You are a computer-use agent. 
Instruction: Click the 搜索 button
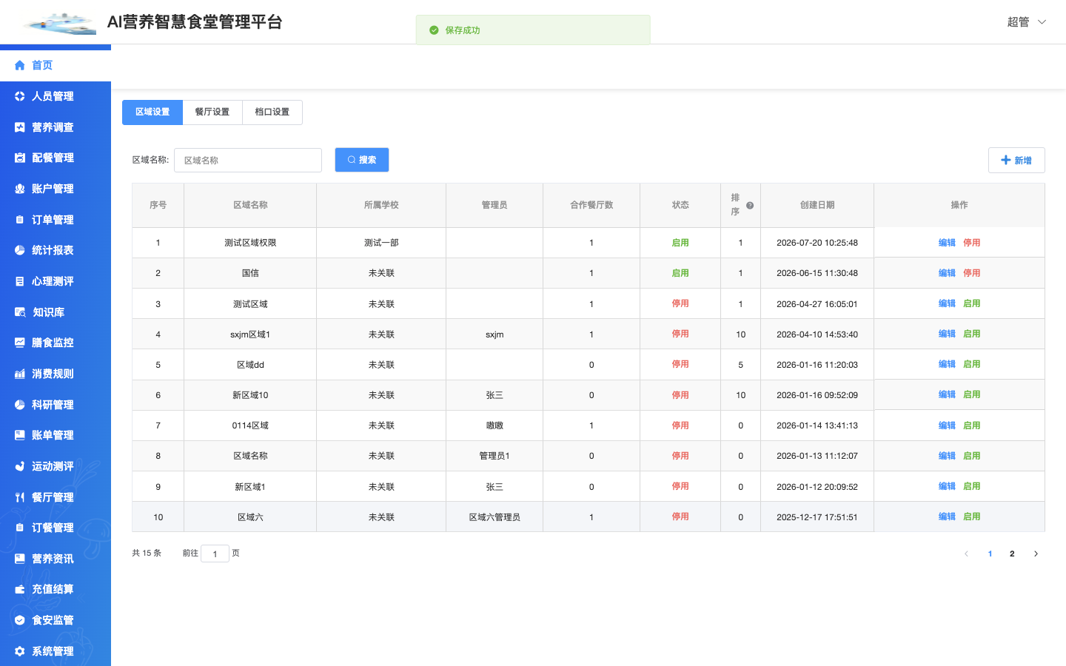(x=362, y=160)
